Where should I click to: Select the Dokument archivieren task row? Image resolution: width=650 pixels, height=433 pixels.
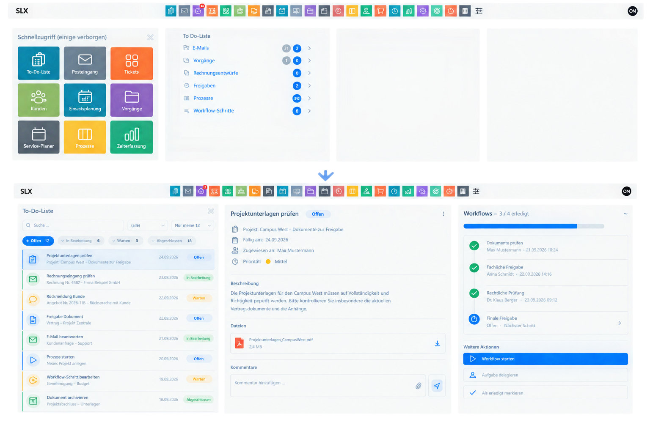point(118,401)
